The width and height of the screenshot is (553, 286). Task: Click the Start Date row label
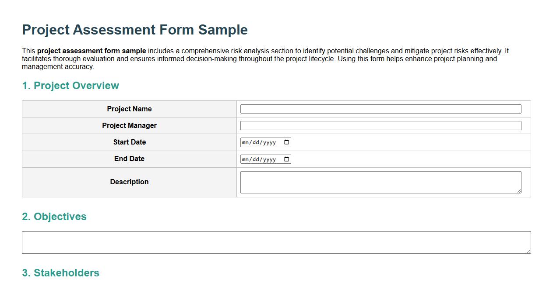point(129,142)
